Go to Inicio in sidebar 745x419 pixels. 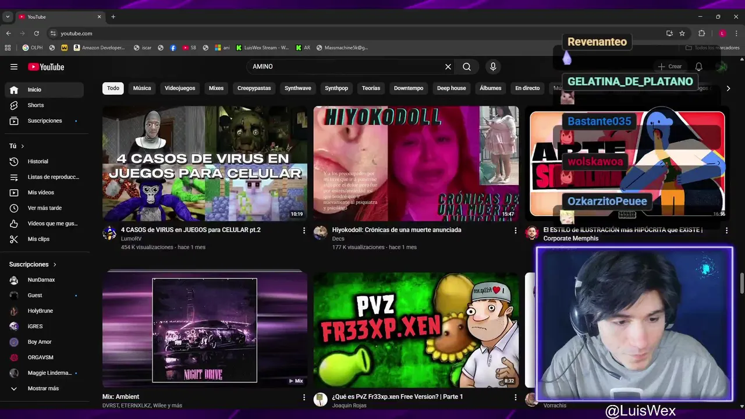click(x=44, y=90)
